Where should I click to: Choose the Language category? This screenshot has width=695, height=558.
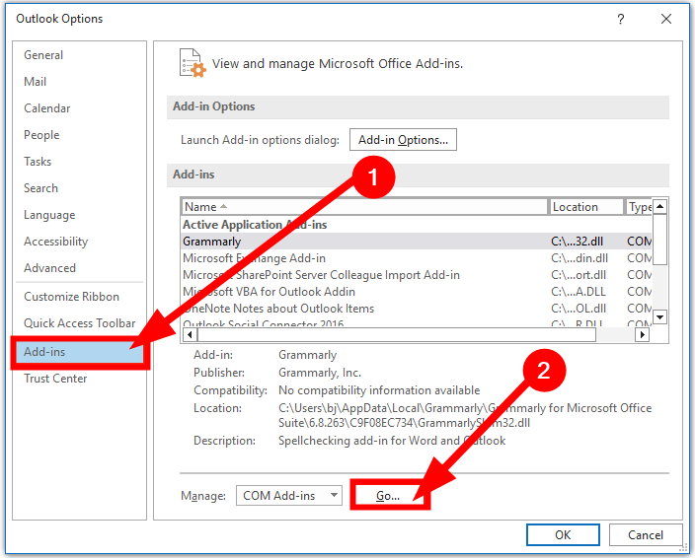[x=49, y=215]
